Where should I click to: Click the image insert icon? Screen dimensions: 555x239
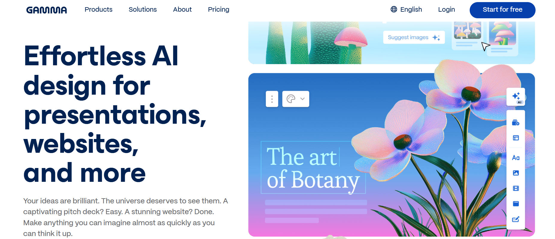tap(515, 173)
